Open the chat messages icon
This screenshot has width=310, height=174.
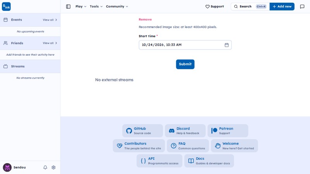click(302, 7)
